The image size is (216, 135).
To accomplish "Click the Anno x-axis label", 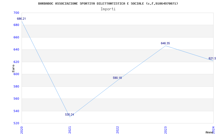I will [x=209, y=132].
